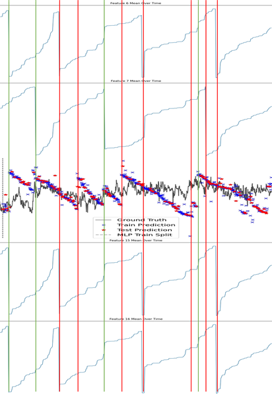Viewport: 272px width, 395px height.
Task: Click the "Feature 15 Mean Over Time" title
Action: pos(136,240)
